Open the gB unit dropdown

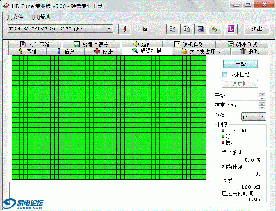click(262, 116)
